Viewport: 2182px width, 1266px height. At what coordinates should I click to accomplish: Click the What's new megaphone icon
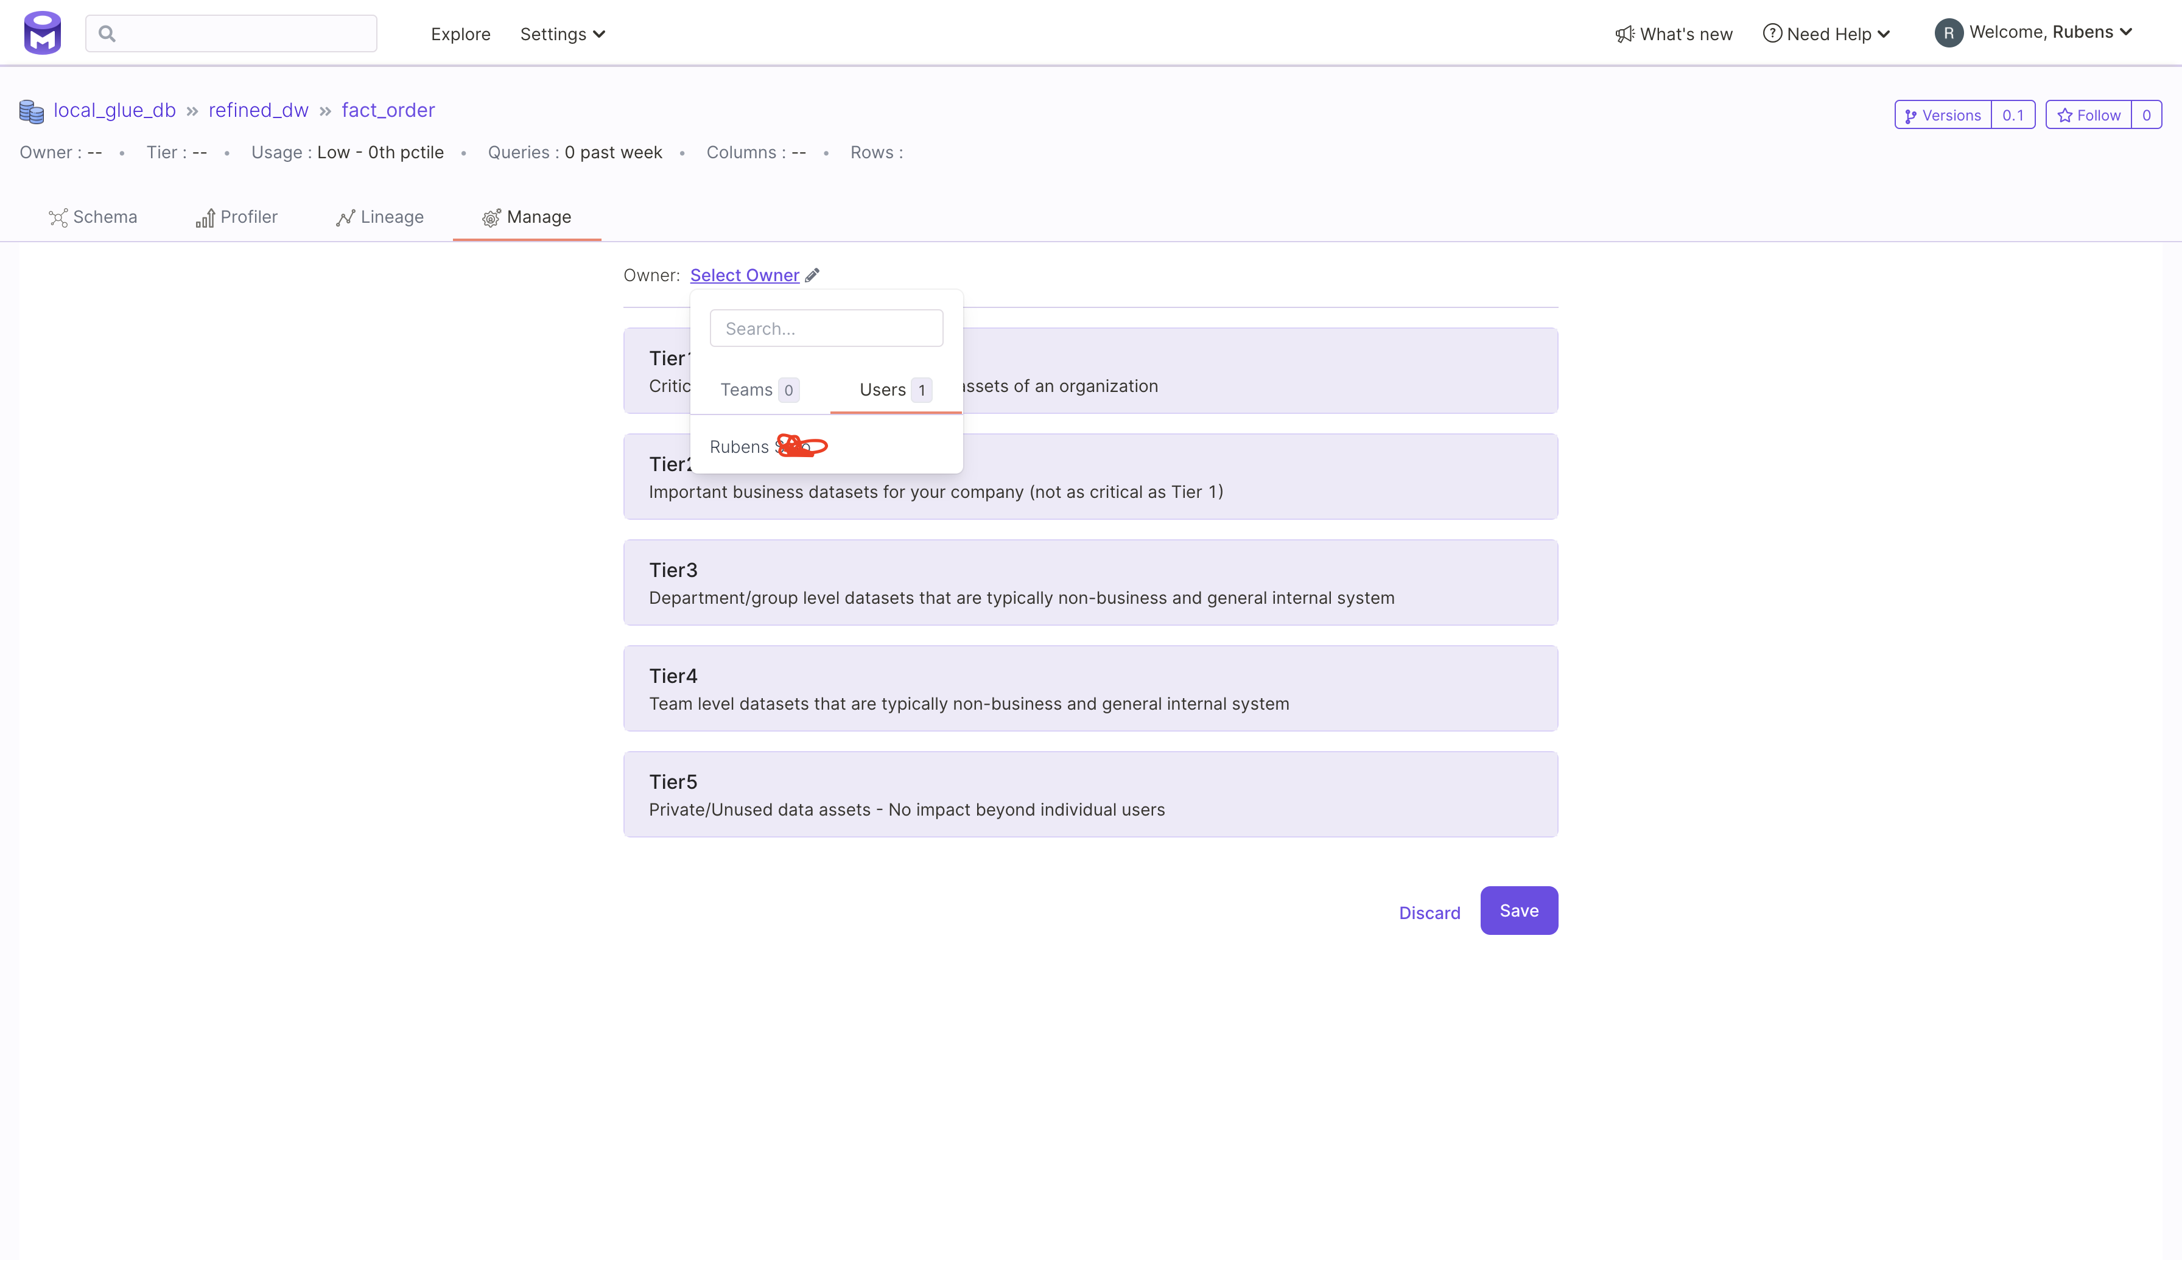(1624, 33)
